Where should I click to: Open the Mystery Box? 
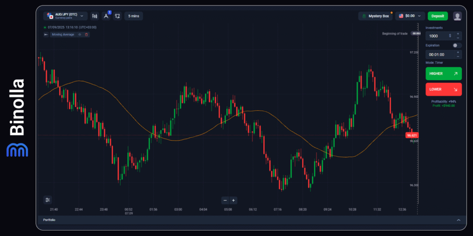(375, 16)
